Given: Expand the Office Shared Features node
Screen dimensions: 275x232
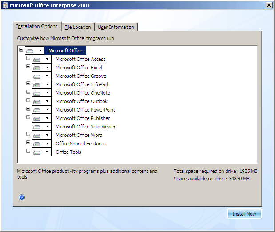Looking at the screenshot, I should (x=28, y=142).
